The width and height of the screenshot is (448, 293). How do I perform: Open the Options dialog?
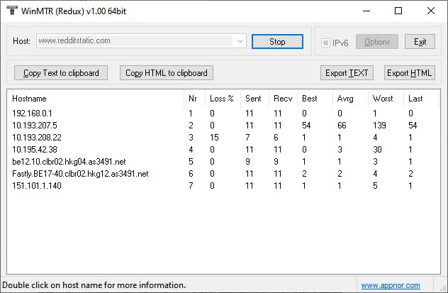pos(376,42)
